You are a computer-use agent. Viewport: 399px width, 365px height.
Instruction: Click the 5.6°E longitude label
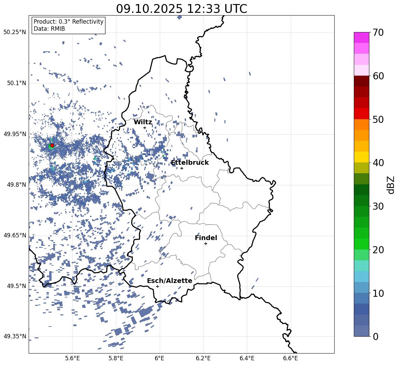[72, 358]
